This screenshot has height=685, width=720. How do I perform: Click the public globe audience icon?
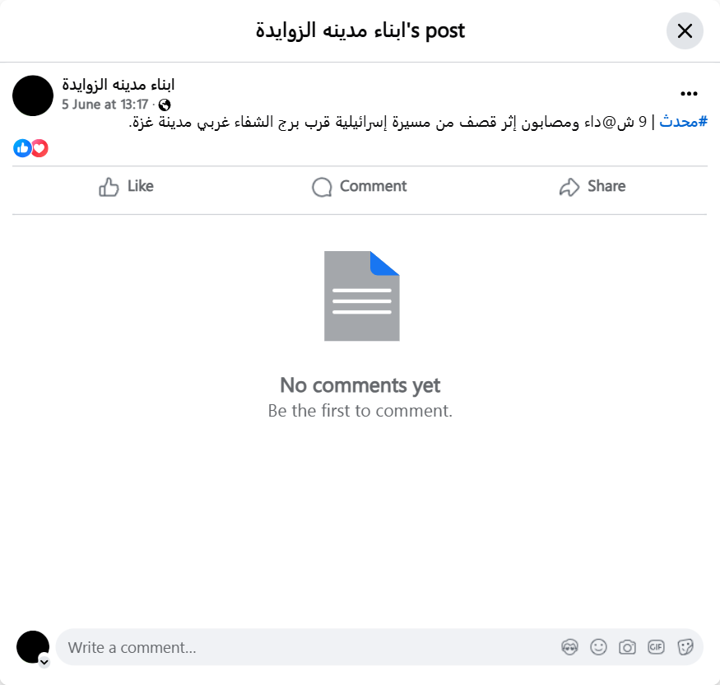(x=165, y=105)
